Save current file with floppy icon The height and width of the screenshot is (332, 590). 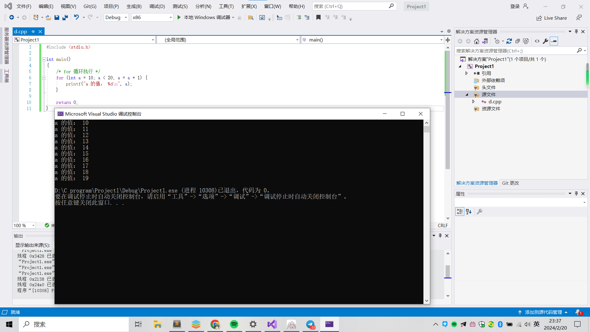[57, 18]
